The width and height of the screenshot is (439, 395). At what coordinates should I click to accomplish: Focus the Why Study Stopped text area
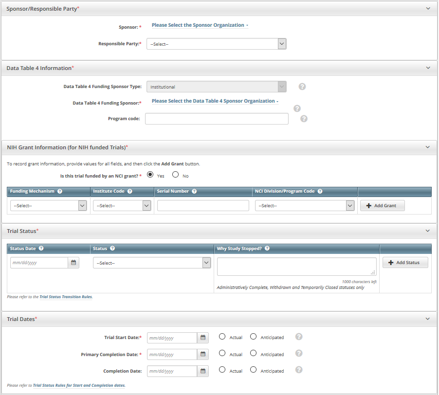pos(297,267)
